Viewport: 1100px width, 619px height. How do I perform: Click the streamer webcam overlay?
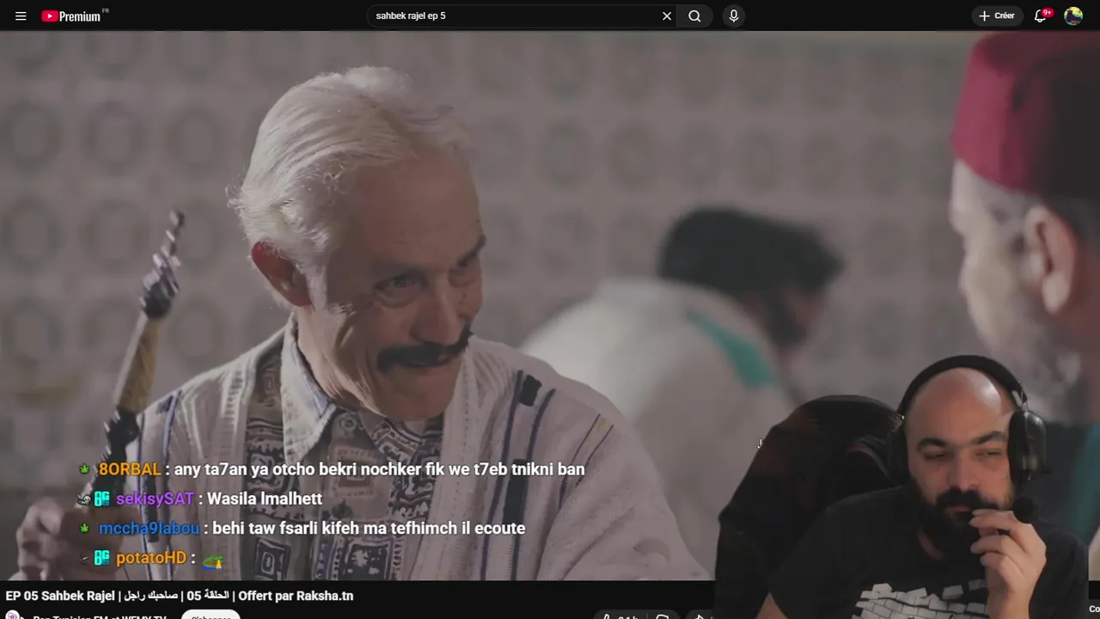tap(907, 487)
